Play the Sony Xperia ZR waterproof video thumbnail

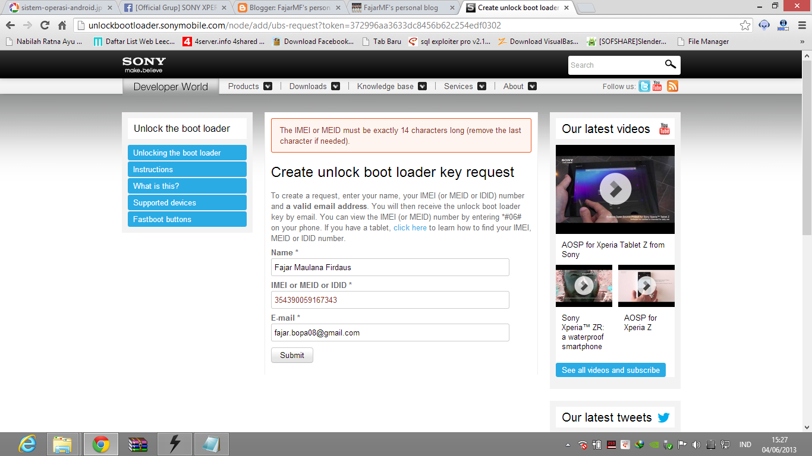[x=584, y=286]
